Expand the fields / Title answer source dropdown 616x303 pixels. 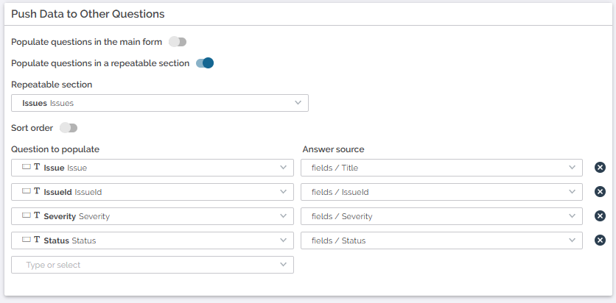pyautogui.click(x=441, y=168)
